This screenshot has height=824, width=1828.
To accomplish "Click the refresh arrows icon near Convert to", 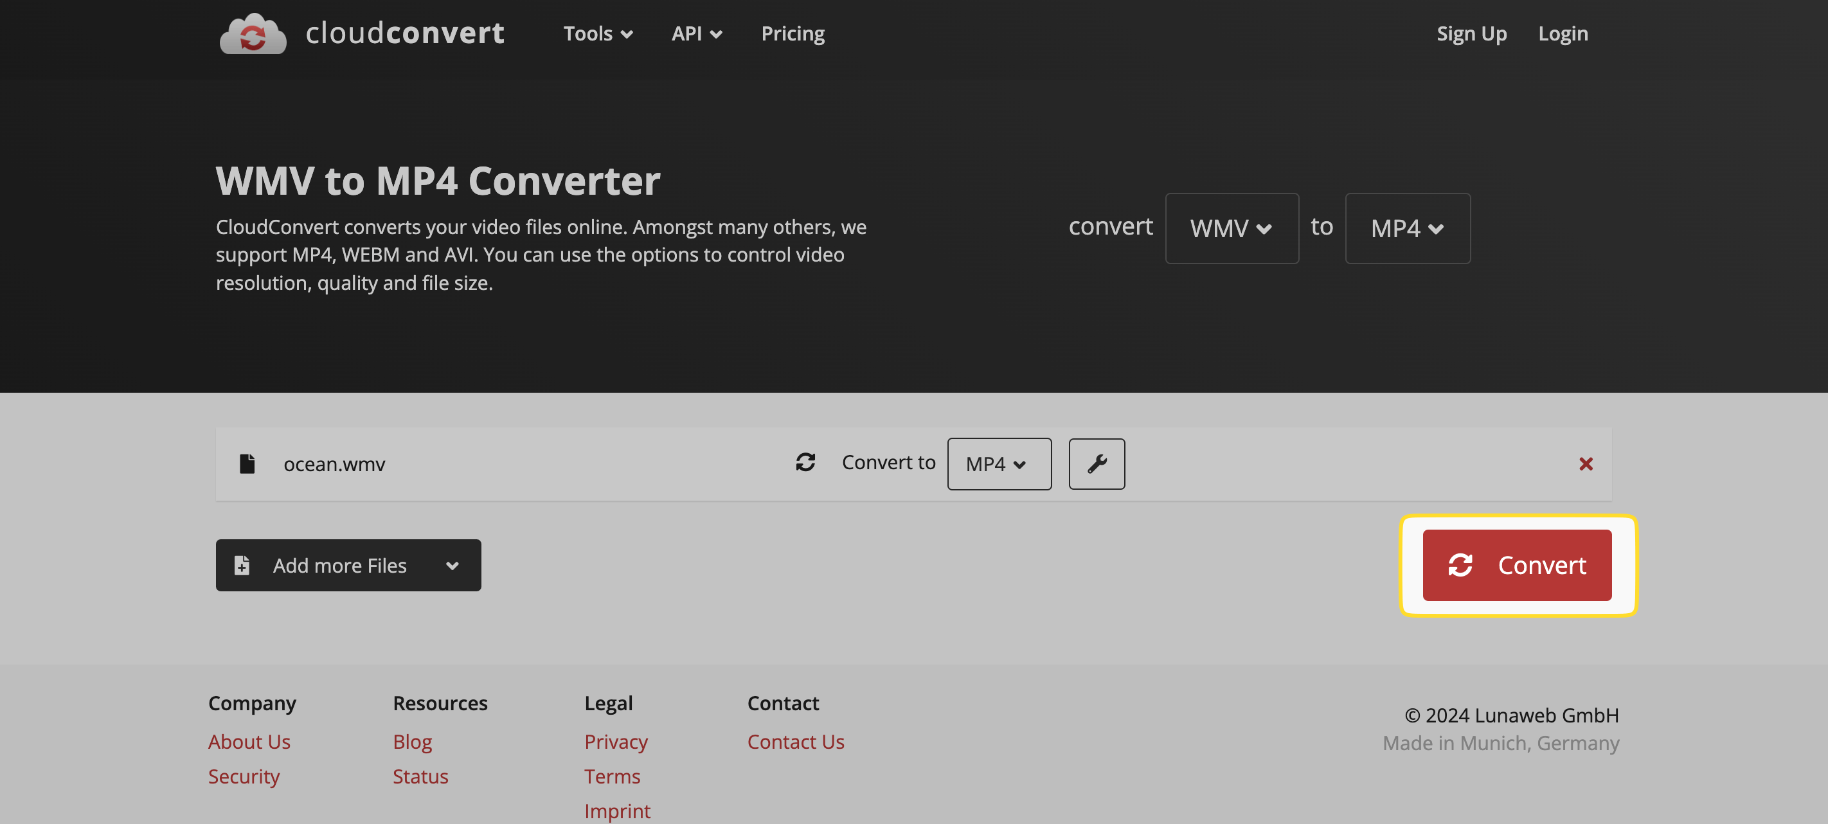I will pos(805,462).
